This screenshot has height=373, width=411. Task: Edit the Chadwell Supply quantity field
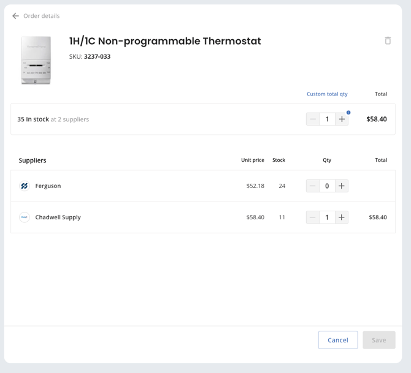[327, 217]
